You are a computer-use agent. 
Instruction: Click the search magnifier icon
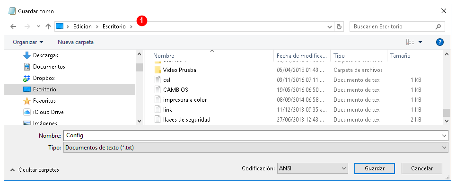(438, 26)
